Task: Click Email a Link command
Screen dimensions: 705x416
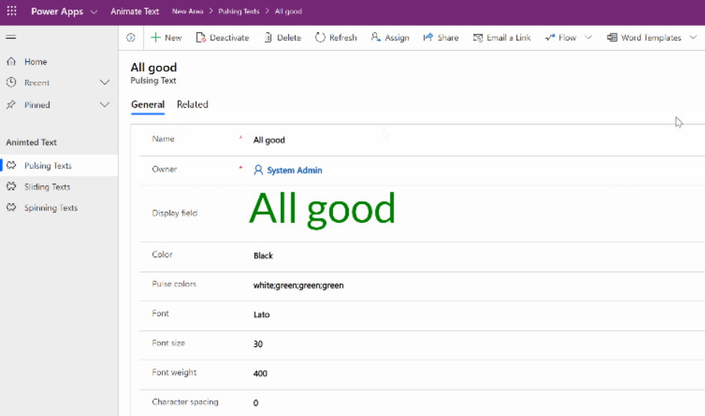Action: pyautogui.click(x=501, y=37)
